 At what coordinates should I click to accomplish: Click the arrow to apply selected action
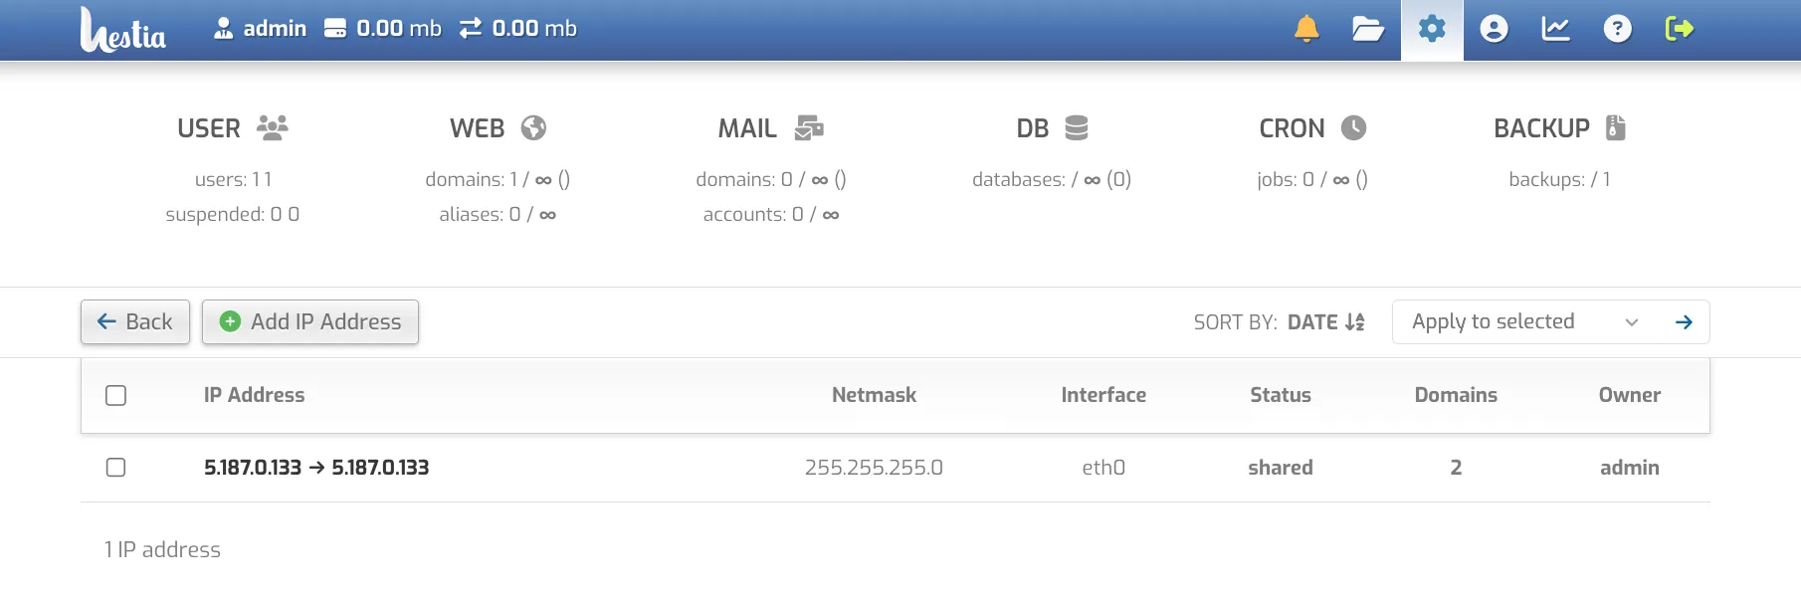1684,322
